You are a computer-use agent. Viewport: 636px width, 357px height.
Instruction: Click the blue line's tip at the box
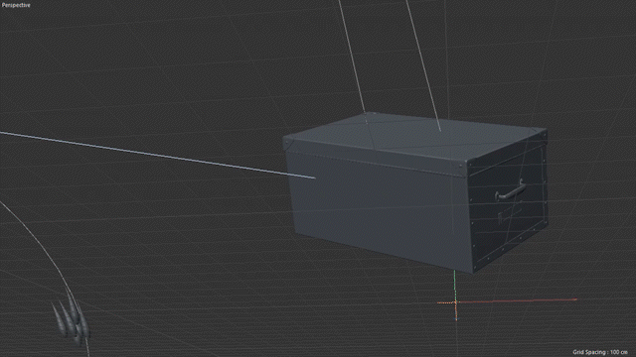click(314, 178)
